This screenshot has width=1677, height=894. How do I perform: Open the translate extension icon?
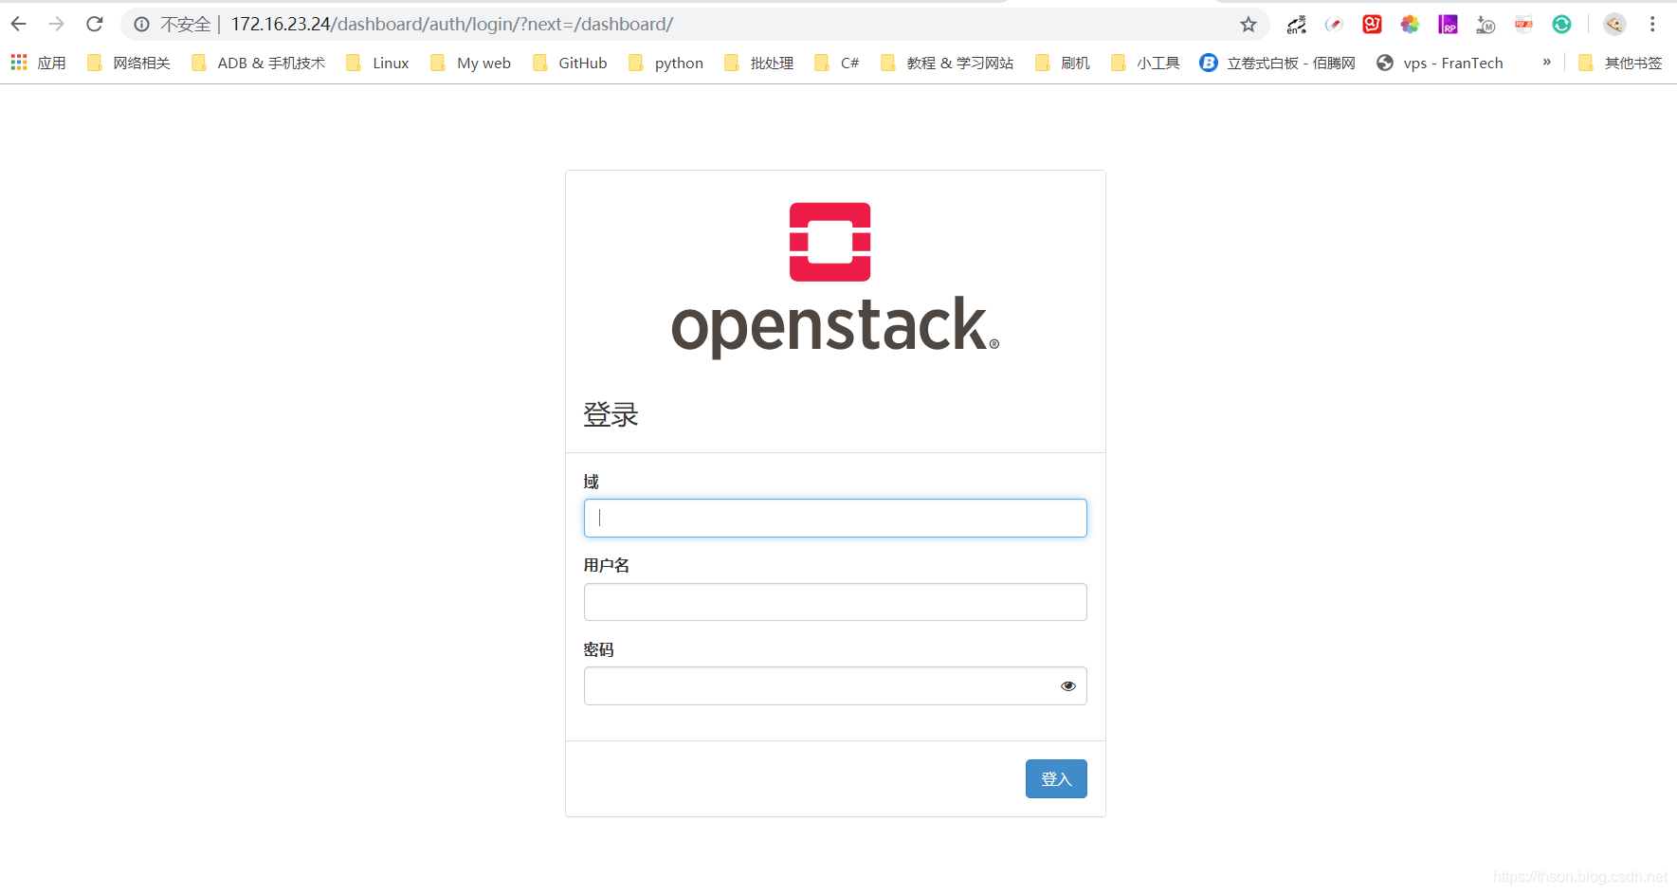1296,25
